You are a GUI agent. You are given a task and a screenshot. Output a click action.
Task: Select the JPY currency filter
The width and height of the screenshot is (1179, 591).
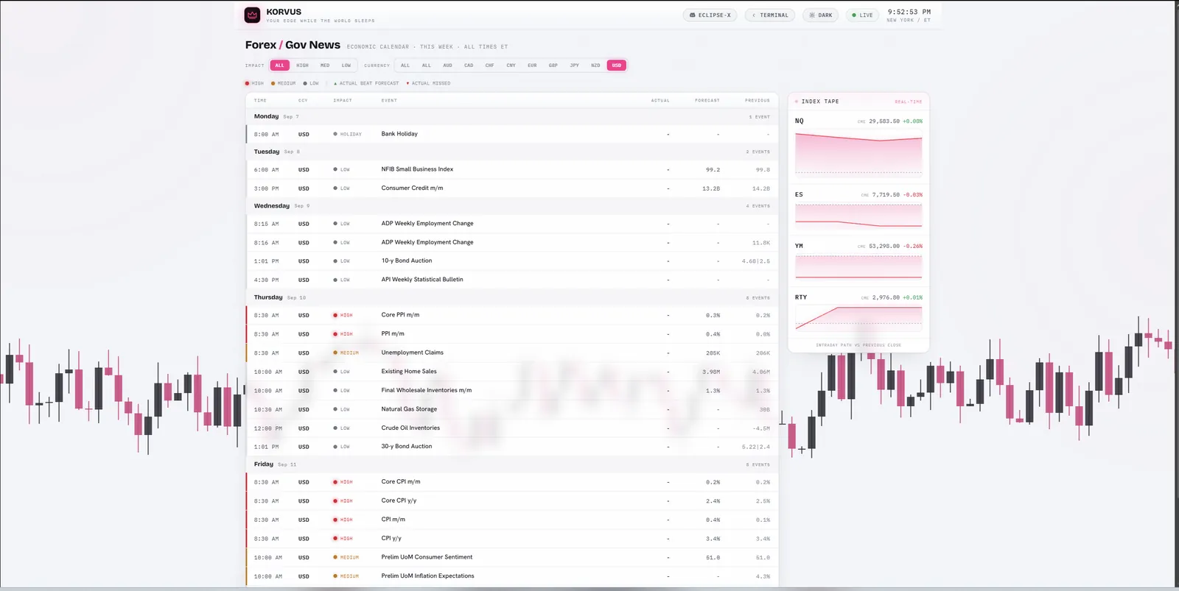(574, 66)
